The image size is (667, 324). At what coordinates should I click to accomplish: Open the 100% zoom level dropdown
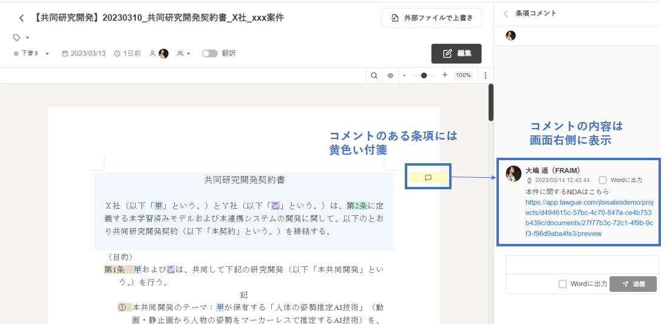click(x=464, y=75)
